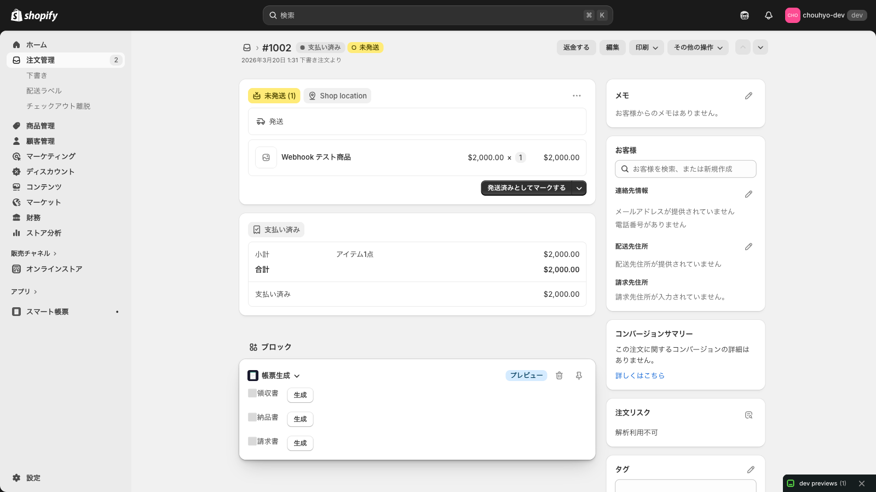Edit タグ using the pencil icon
The image size is (876, 492).
pyautogui.click(x=749, y=470)
